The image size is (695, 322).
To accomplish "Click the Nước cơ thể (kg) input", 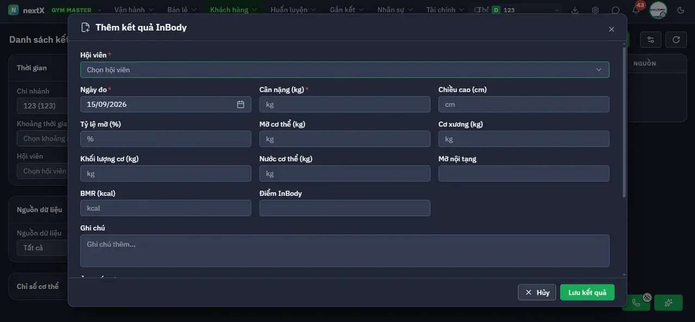I will (x=345, y=174).
